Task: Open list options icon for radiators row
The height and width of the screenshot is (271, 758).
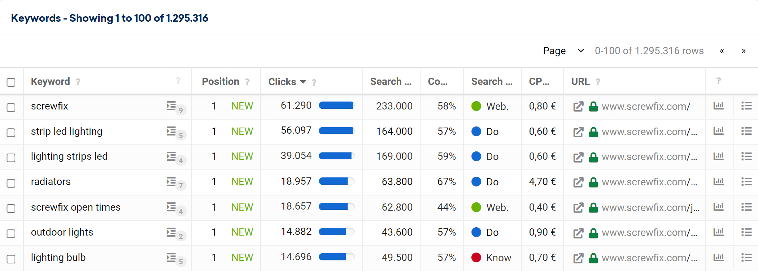Action: pyautogui.click(x=746, y=181)
